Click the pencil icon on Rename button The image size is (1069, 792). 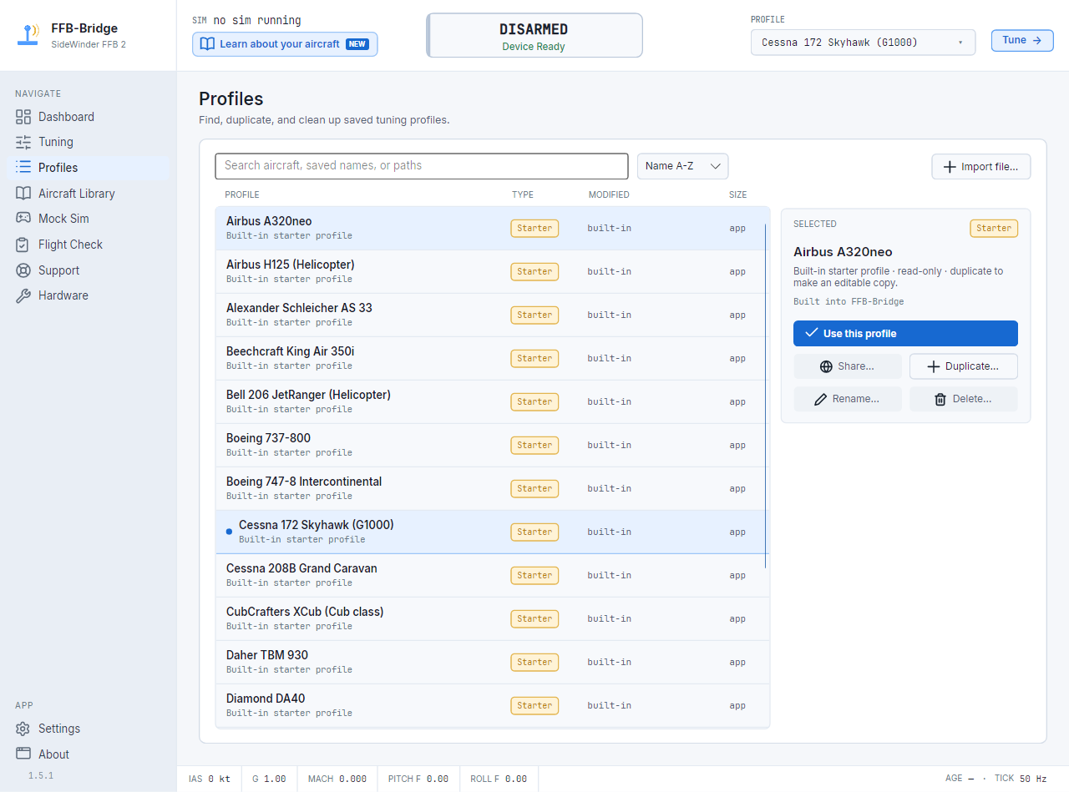pos(821,399)
